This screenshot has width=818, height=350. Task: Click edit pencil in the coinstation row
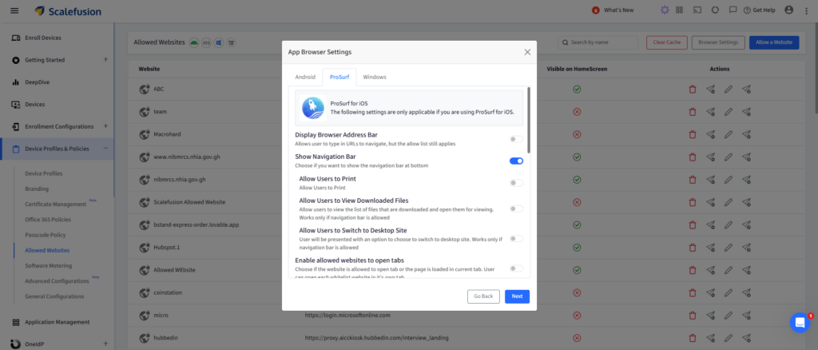click(729, 292)
